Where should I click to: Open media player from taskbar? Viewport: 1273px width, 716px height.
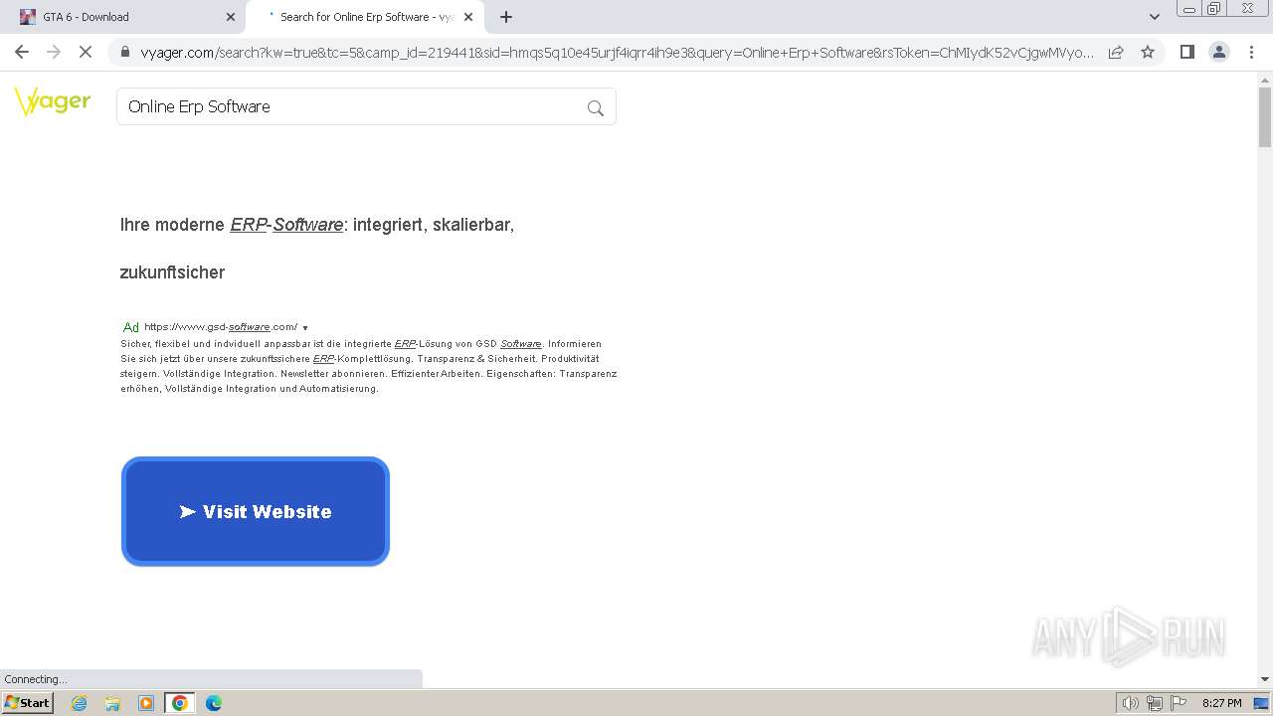point(146,703)
